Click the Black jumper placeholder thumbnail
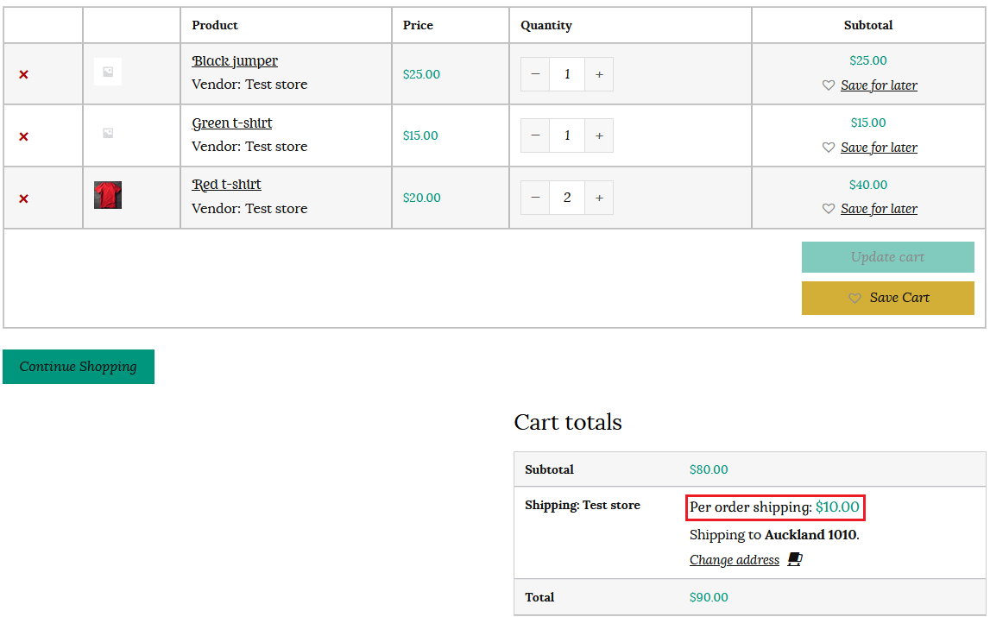The width and height of the screenshot is (990, 617). (x=108, y=72)
